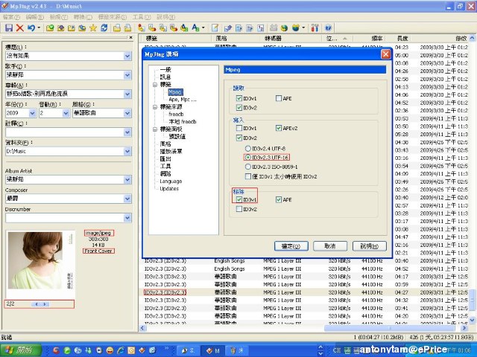Close the tag panel with small x
Viewport: 477px width, 357px height.
tap(131, 38)
